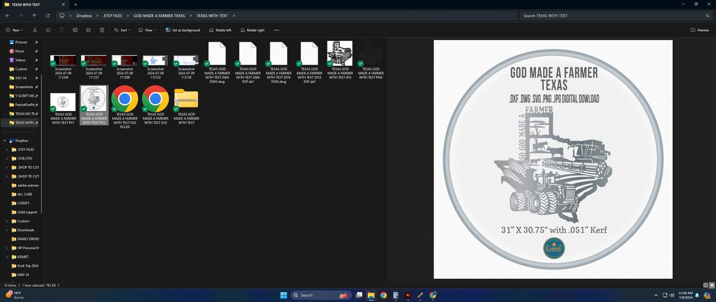Open the New item dropdown

point(14,30)
